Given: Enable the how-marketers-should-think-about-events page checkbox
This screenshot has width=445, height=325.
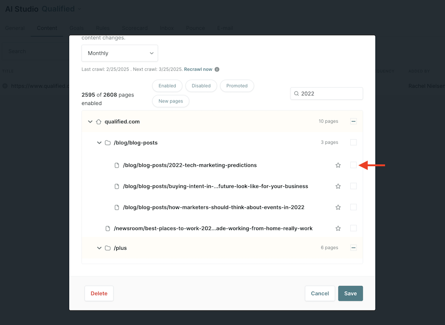Looking at the screenshot, I should click(353, 207).
